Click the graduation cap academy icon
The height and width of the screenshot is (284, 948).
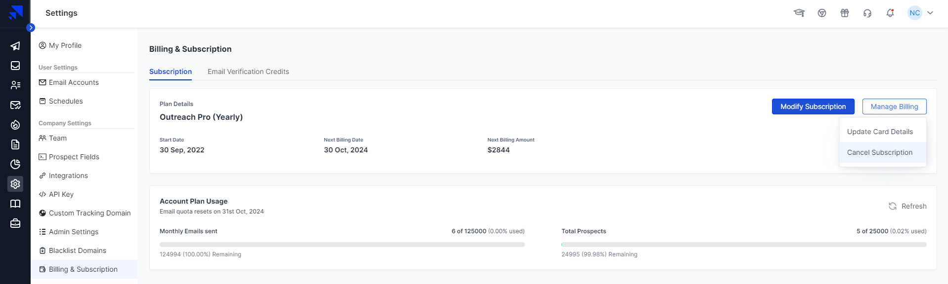pyautogui.click(x=799, y=13)
